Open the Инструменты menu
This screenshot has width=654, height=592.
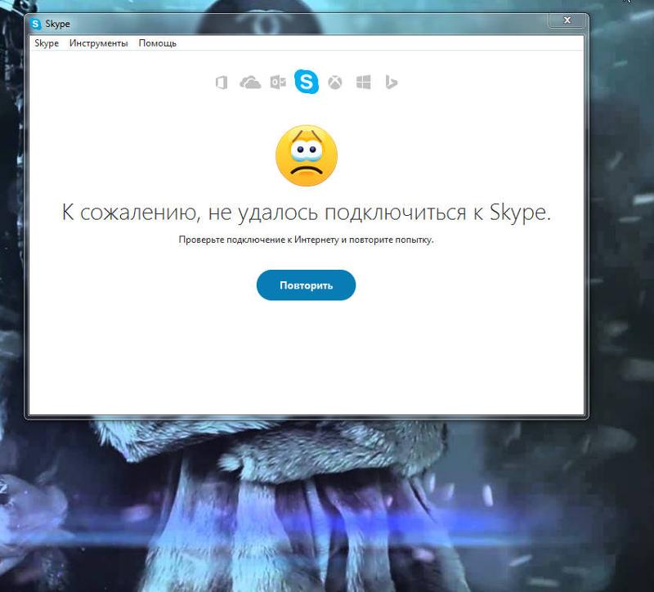tap(98, 43)
